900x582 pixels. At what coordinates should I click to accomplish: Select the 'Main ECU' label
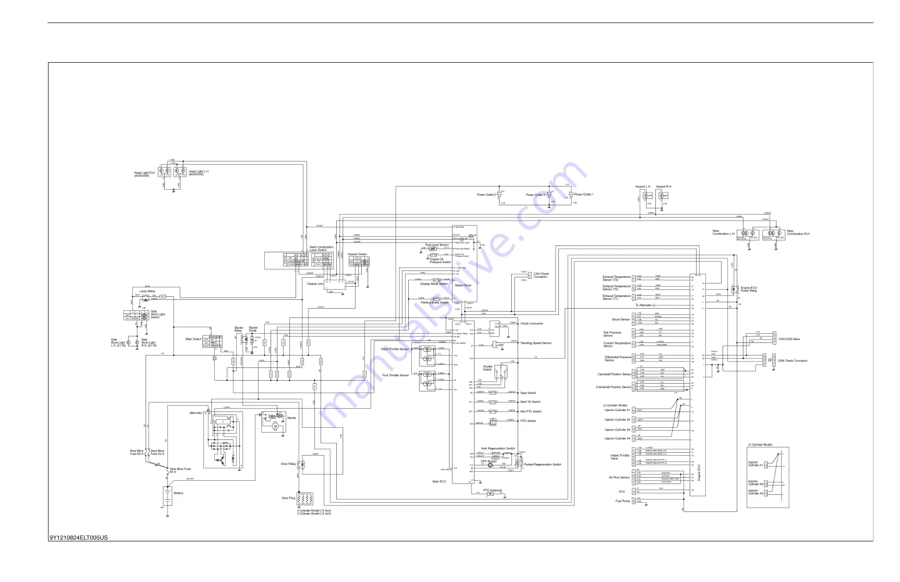pyautogui.click(x=439, y=482)
